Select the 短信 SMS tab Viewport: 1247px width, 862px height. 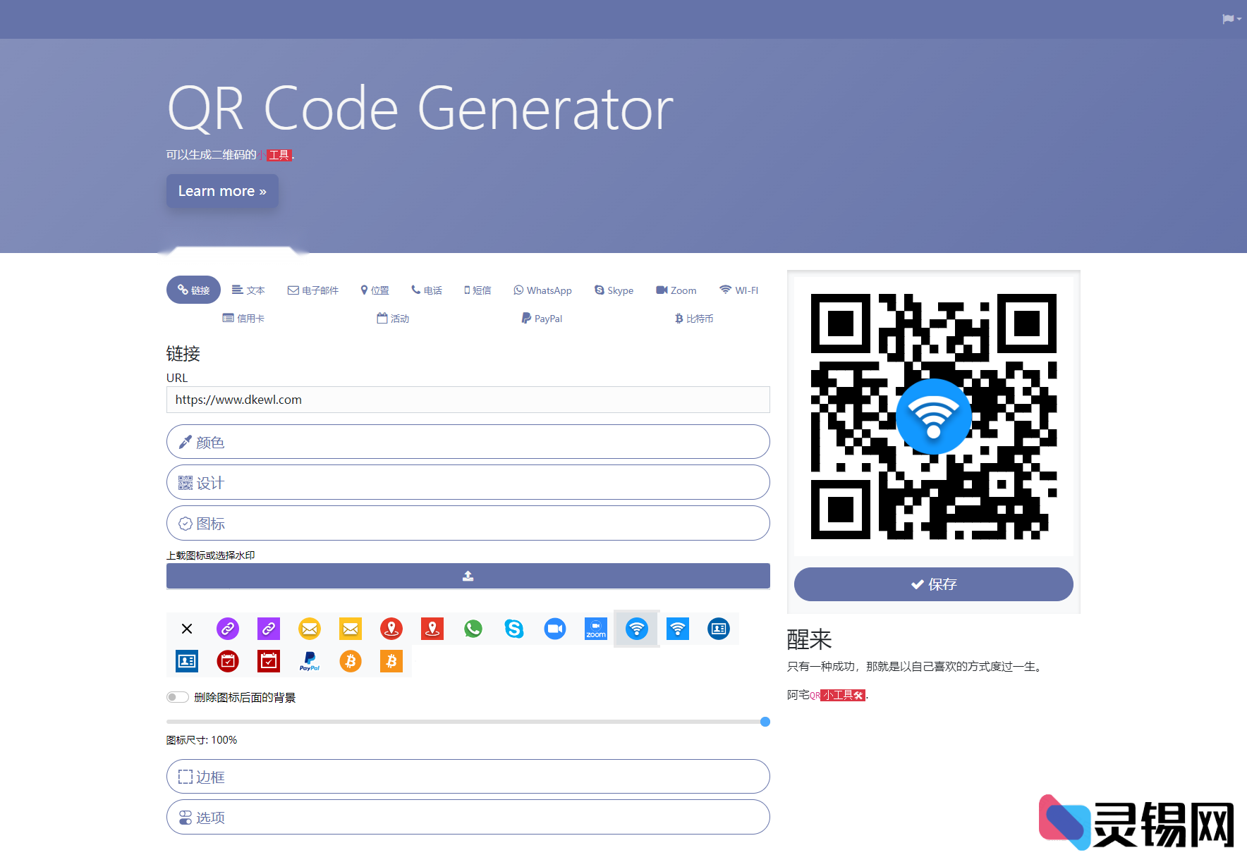click(477, 290)
